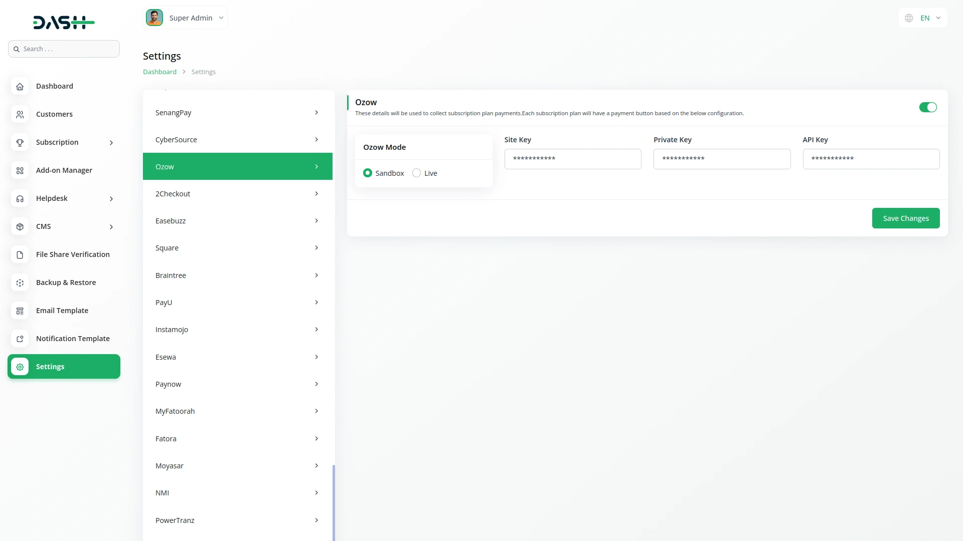Click the Backup & Restore icon
This screenshot has height=541, width=963.
point(20,283)
